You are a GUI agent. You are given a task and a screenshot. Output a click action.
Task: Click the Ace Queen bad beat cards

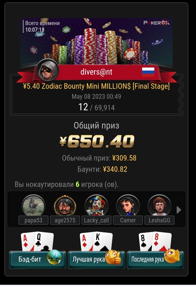click(38, 241)
